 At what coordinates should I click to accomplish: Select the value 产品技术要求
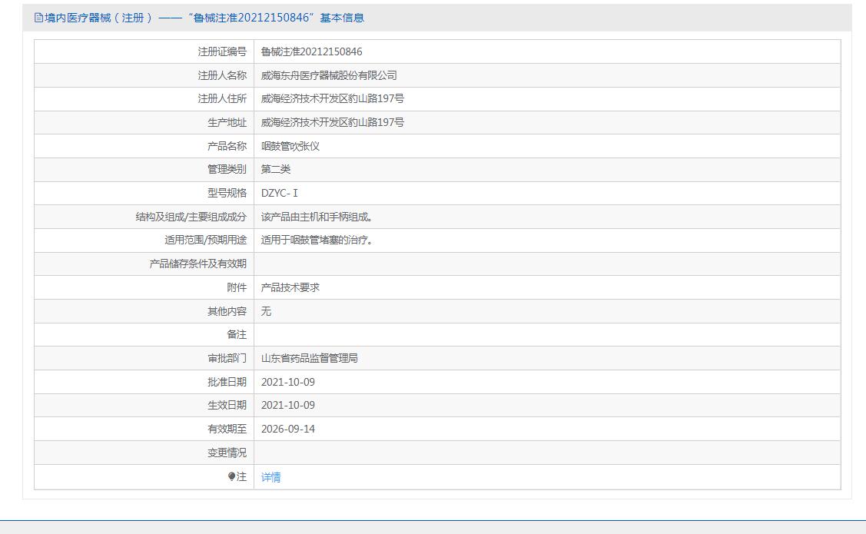click(x=290, y=287)
